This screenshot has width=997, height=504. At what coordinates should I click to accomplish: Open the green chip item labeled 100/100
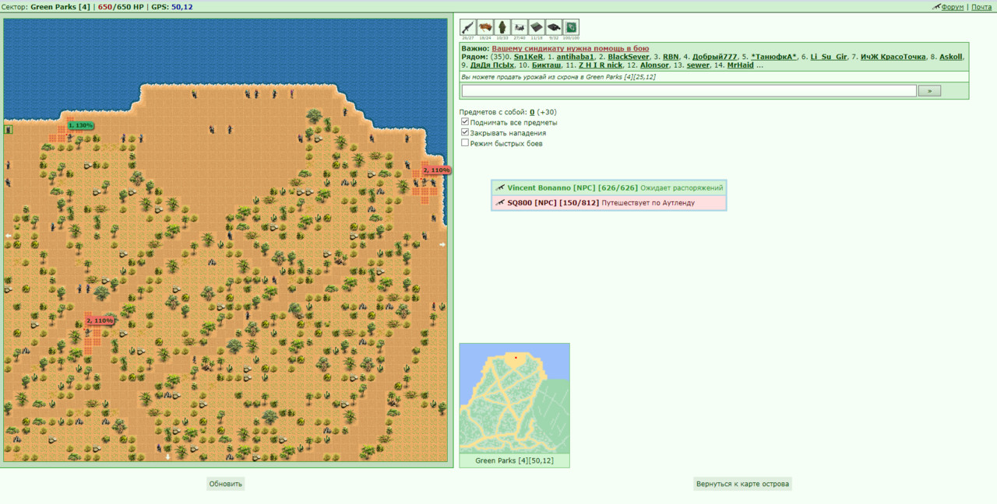571,27
